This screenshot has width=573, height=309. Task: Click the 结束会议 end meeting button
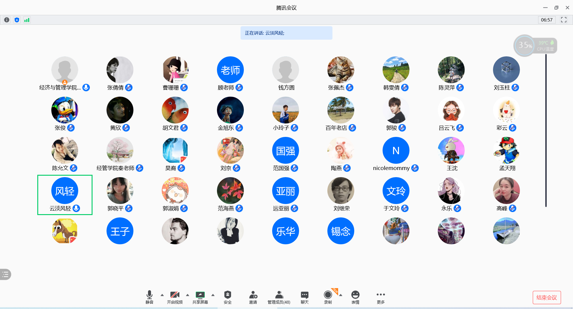coord(546,297)
